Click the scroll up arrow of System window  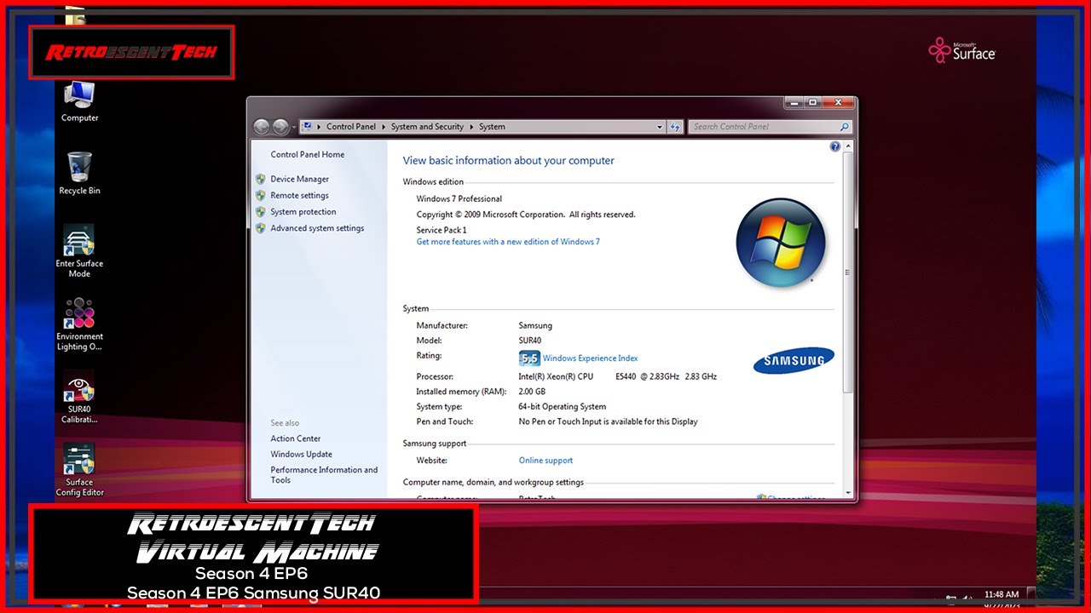pyautogui.click(x=847, y=148)
